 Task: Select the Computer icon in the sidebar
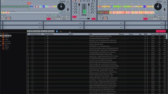click(3, 41)
